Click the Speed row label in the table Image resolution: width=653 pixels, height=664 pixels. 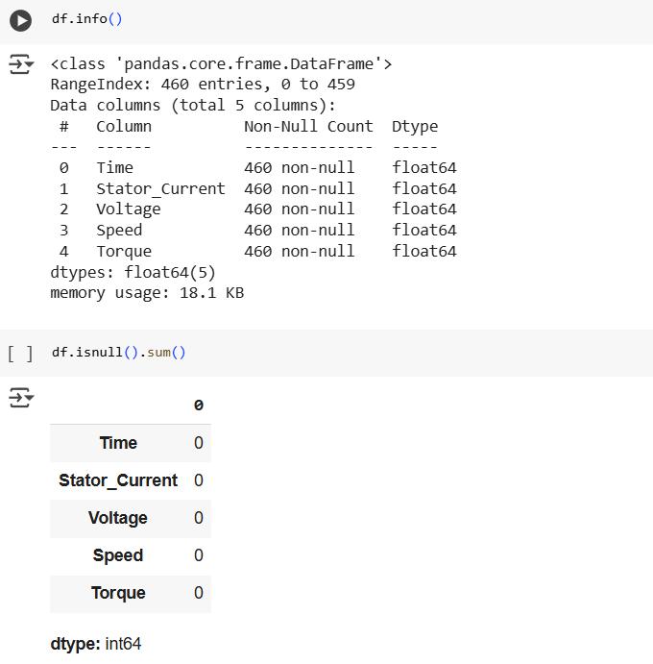(118, 555)
